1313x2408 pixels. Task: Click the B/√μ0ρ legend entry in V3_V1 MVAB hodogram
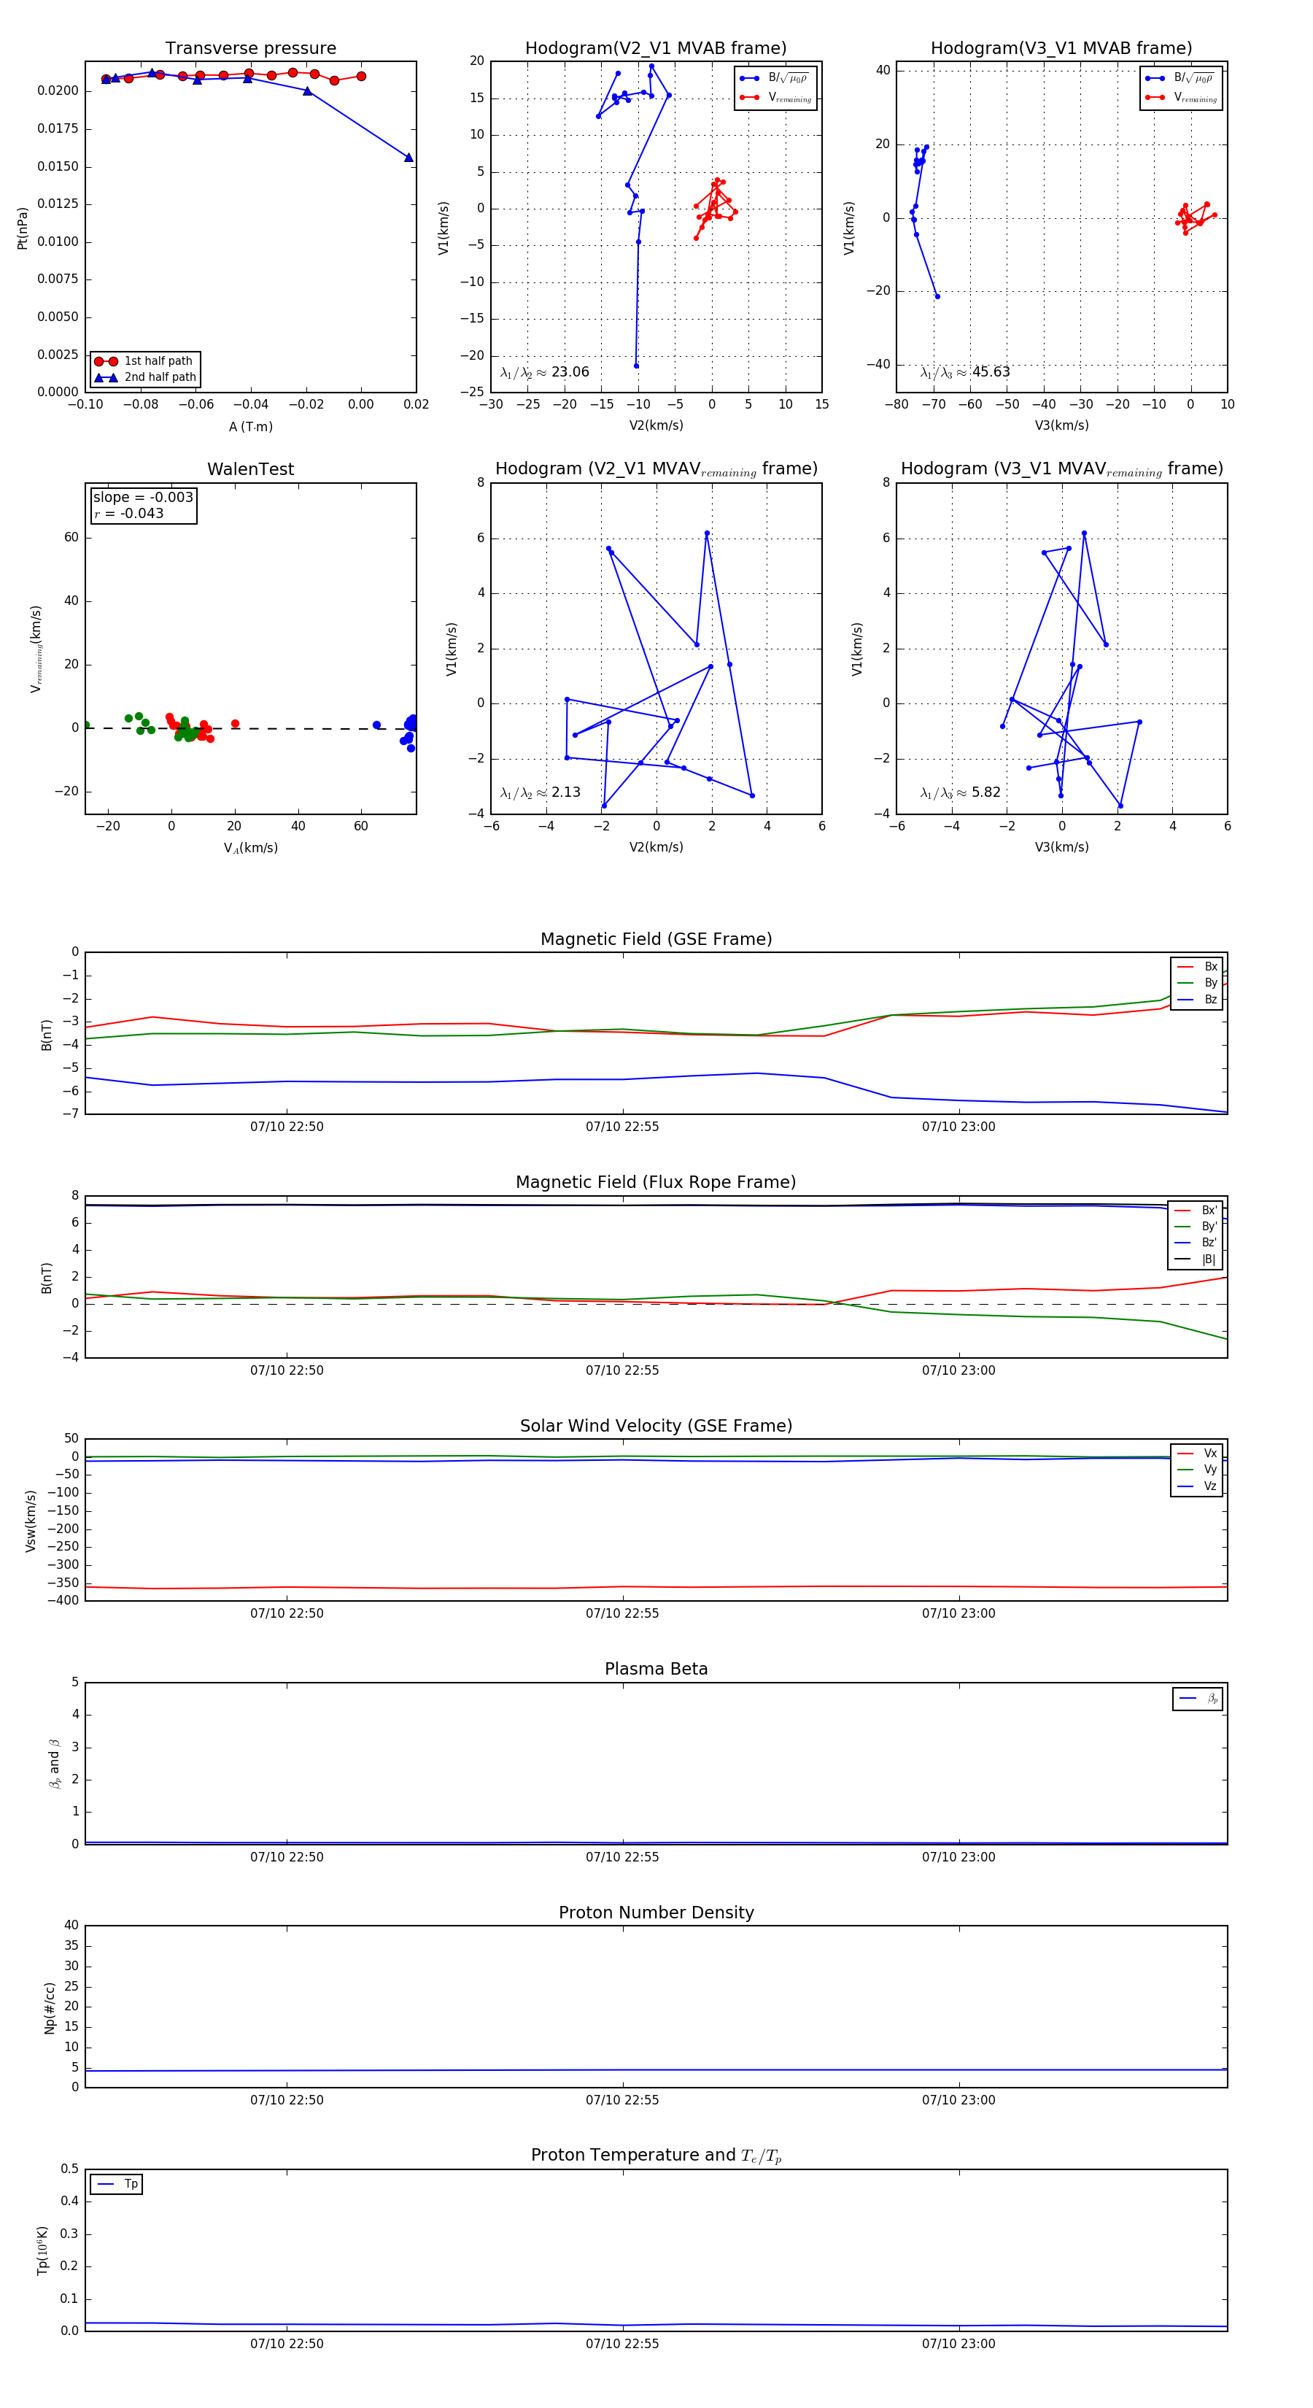coord(1180,79)
